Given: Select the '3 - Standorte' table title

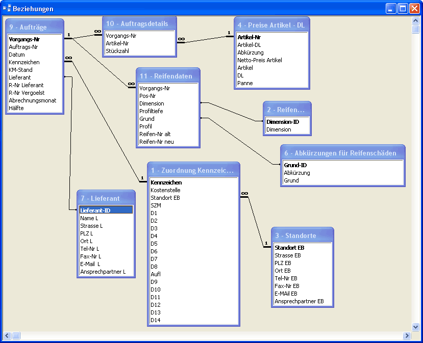Looking at the screenshot, I should click(x=295, y=236).
